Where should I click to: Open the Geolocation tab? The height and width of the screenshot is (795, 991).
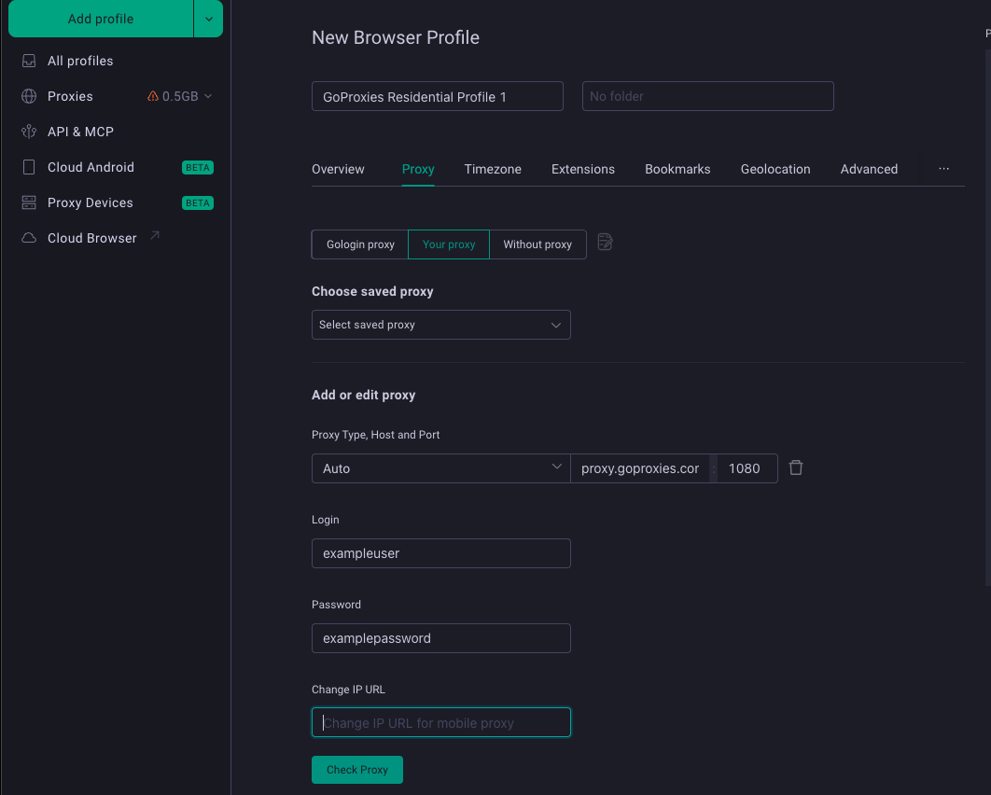click(x=775, y=169)
